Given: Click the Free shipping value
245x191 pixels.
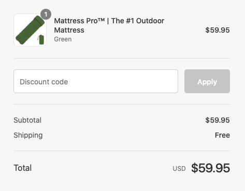Looking at the screenshot, I should (222, 135).
